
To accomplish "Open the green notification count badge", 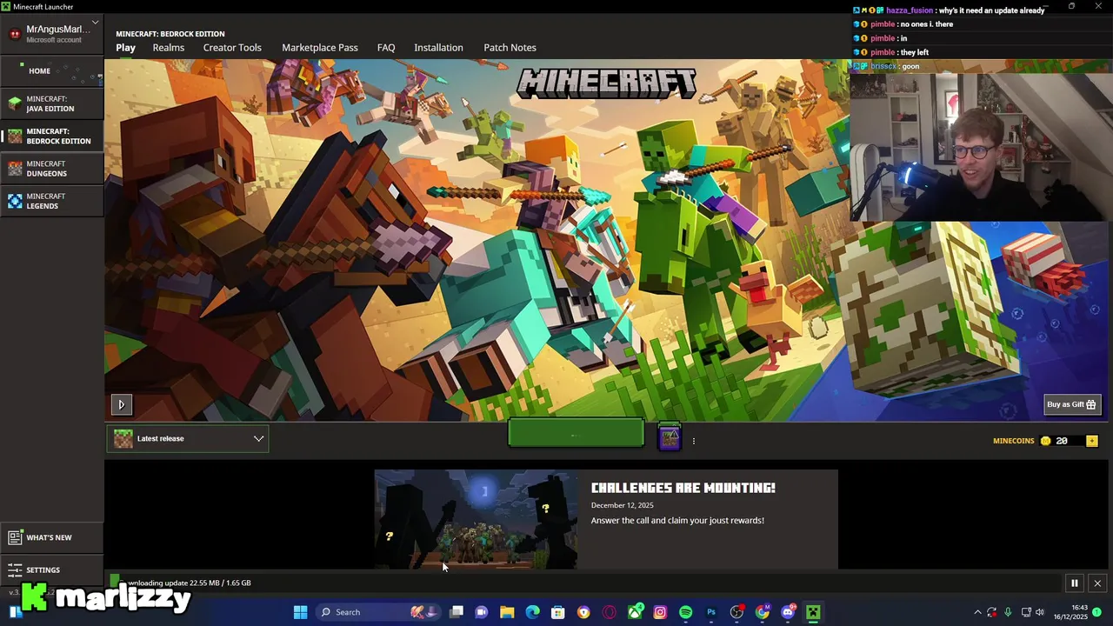I will [1097, 612].
